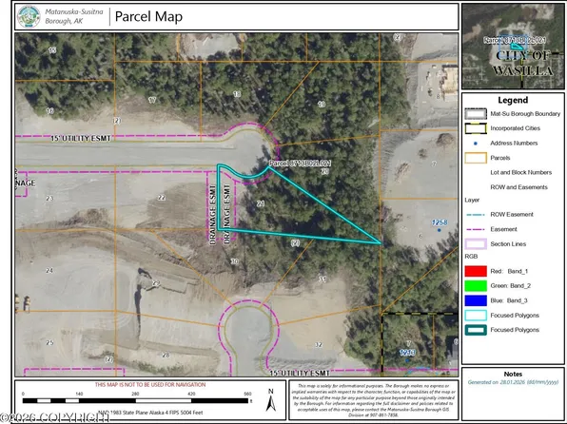Select the Green Band_2 color swatch
This screenshot has height=424, width=567.
476,286
